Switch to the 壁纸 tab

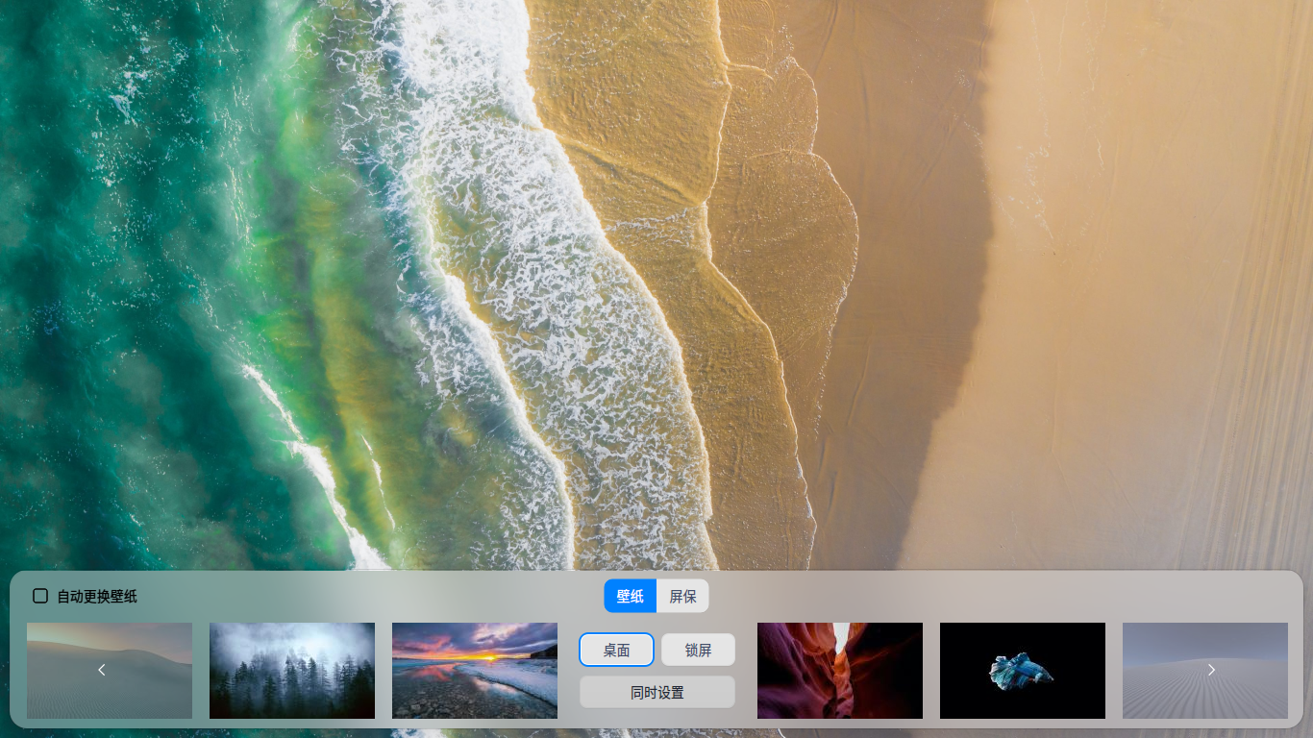630,596
